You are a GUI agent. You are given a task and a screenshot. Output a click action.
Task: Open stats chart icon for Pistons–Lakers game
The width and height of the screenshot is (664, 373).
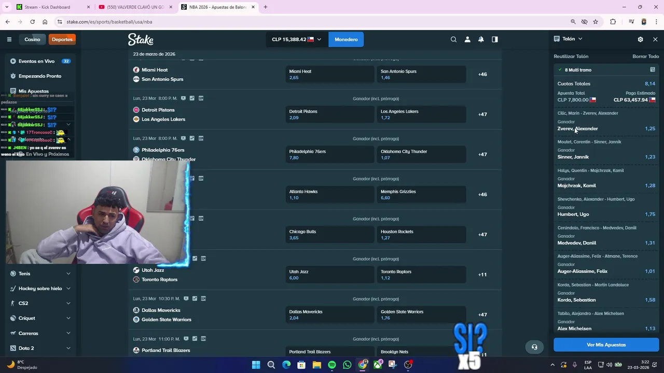click(x=192, y=98)
